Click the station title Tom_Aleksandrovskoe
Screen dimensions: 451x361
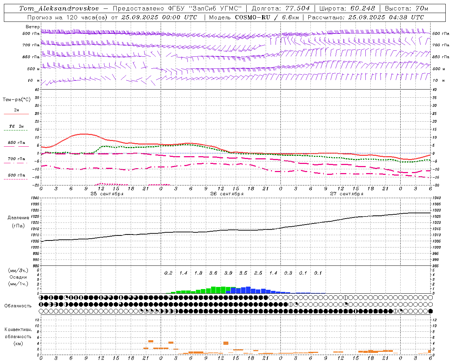pyautogui.click(x=59, y=8)
